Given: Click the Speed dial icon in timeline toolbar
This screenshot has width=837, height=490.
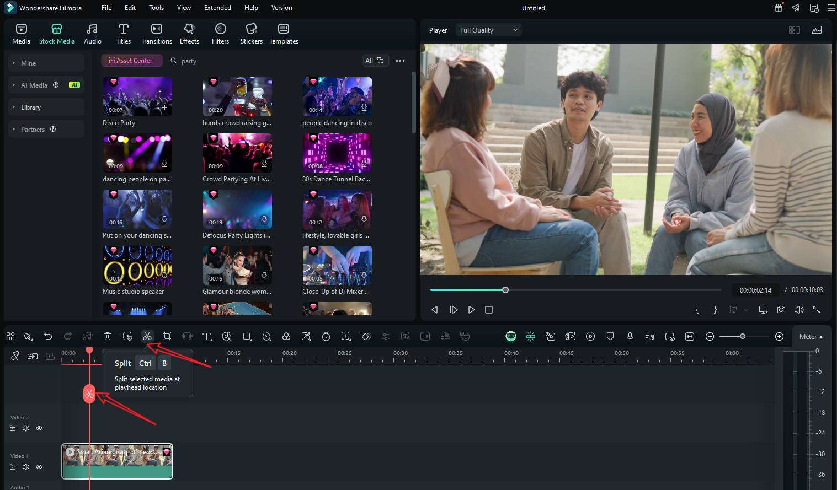Looking at the screenshot, I should tap(266, 336).
